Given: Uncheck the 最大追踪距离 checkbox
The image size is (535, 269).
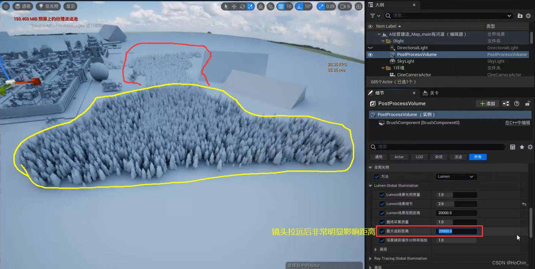Looking at the screenshot, I should (382, 231).
